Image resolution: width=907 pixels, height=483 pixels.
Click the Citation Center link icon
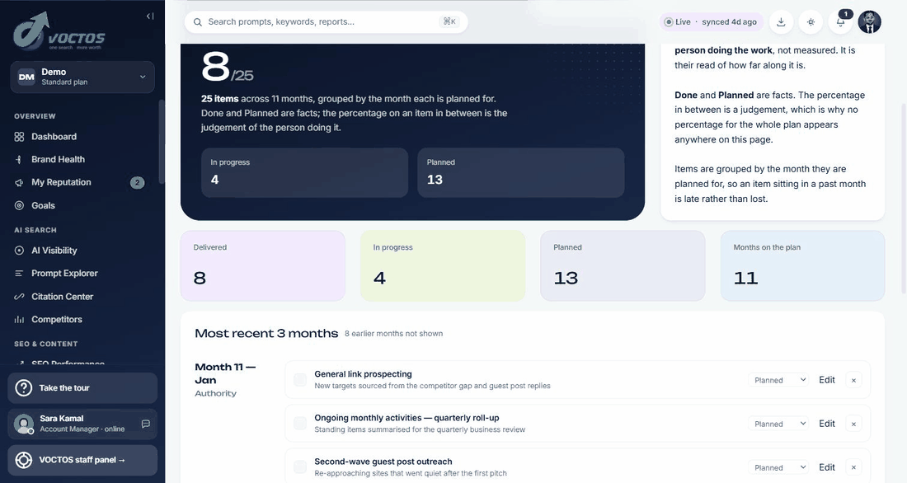(19, 296)
